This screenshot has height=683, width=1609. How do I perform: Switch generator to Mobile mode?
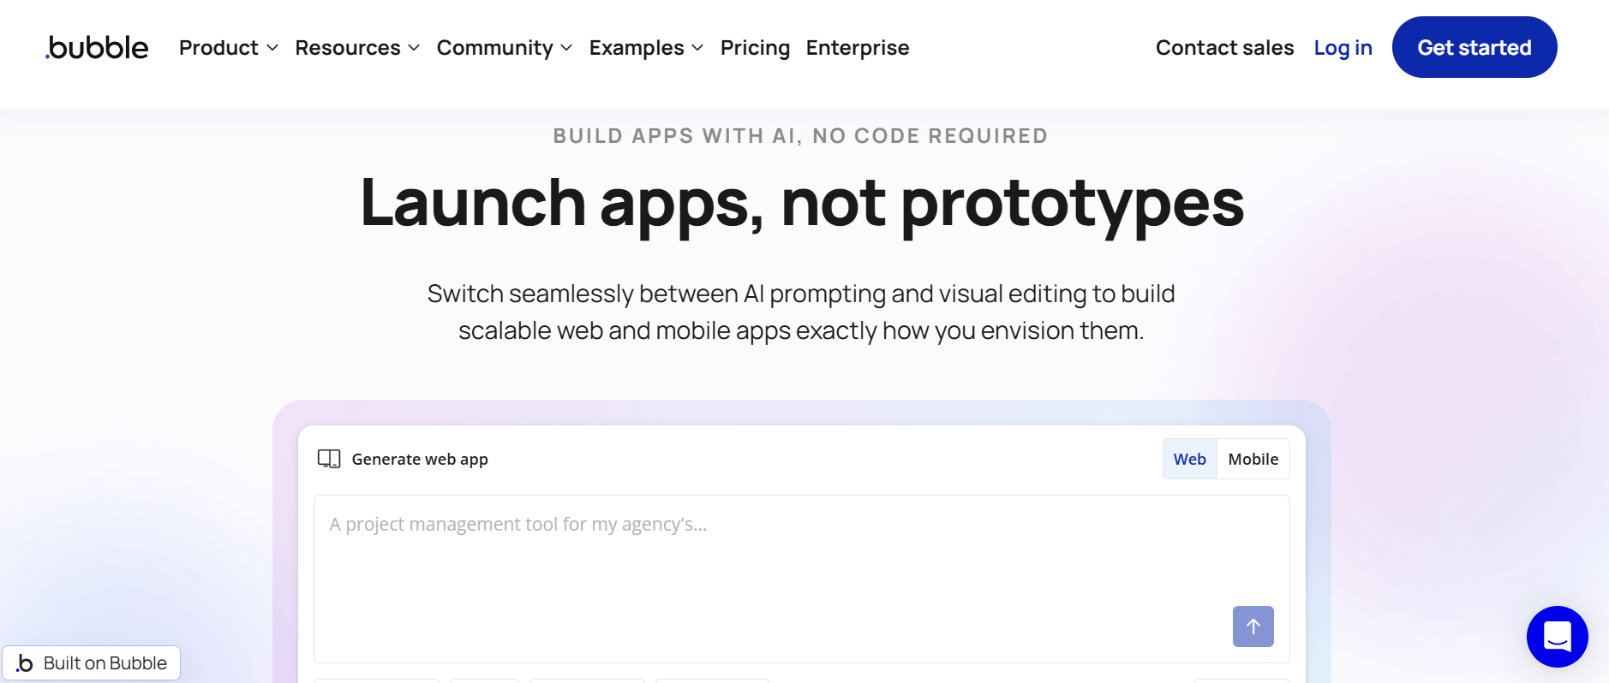[1253, 459]
